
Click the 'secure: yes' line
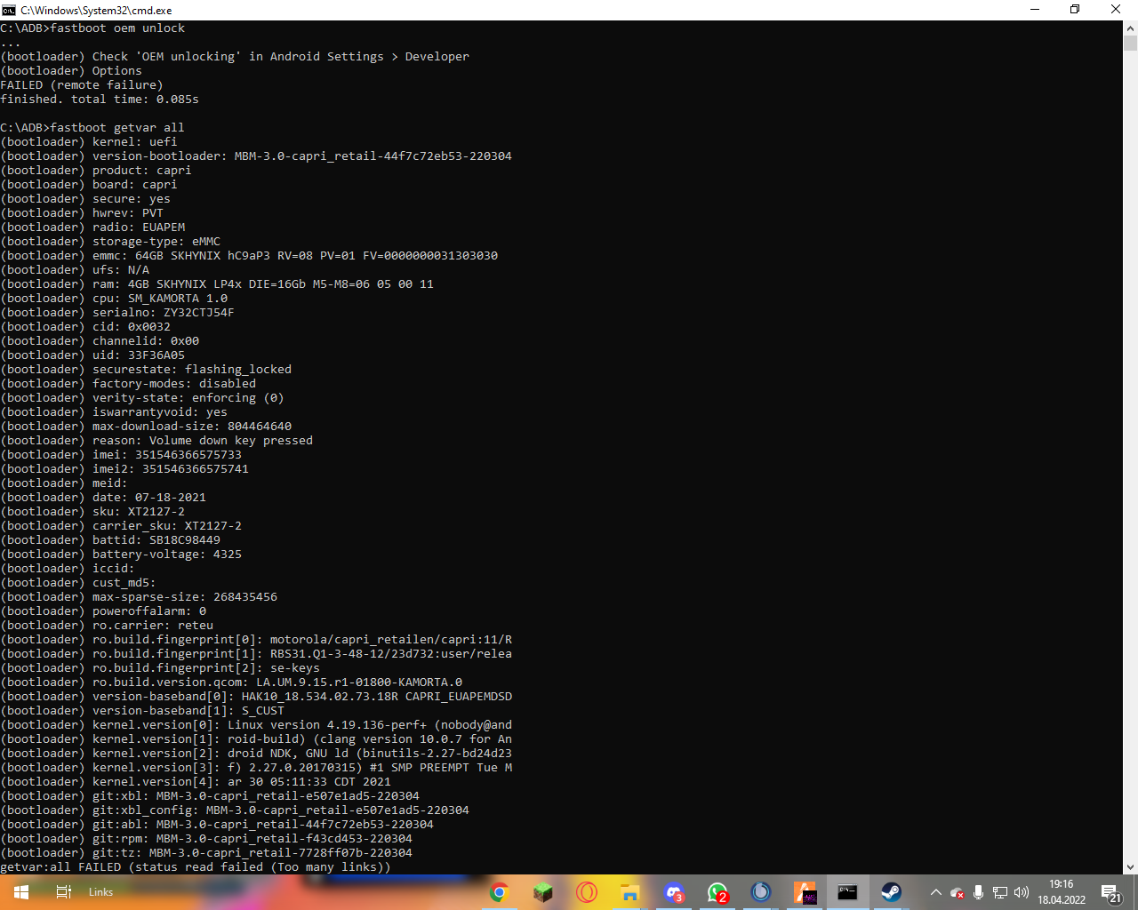(x=85, y=198)
